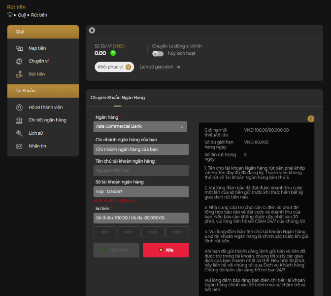
Task: Click the Hồ sơ thành viên profile icon
Action: (19, 108)
